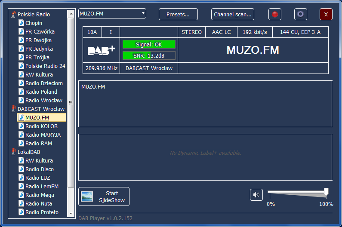The image size is (342, 227).
Task: Close DAB Player with the X button
Action: [326, 14]
